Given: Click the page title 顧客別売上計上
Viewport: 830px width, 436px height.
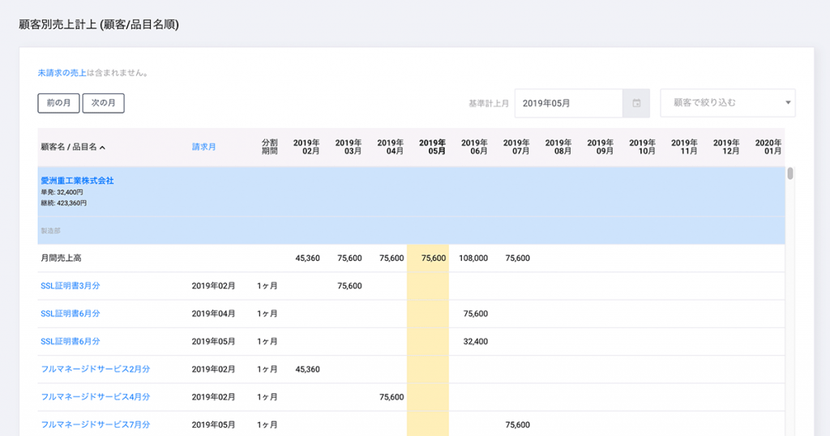Looking at the screenshot, I should 58,24.
